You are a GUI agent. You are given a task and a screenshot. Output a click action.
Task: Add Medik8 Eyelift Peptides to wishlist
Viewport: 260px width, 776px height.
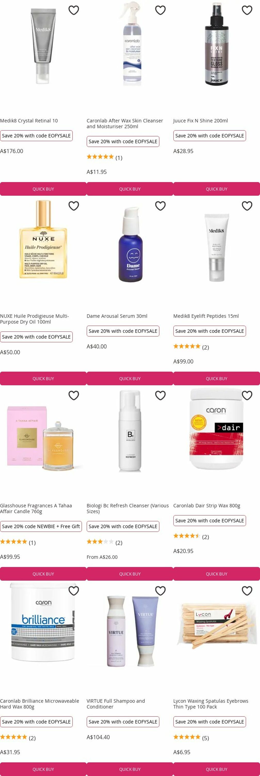click(247, 206)
